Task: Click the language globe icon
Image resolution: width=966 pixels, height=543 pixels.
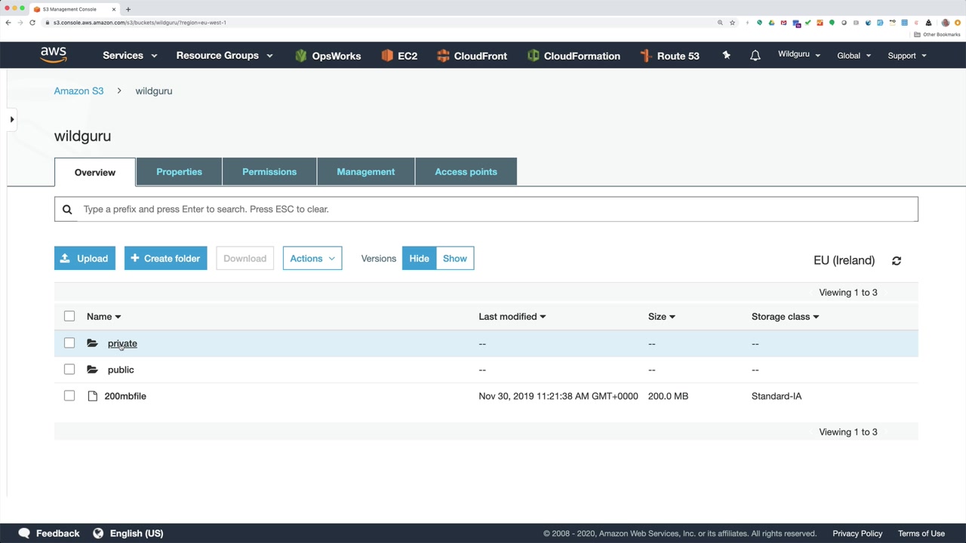Action: tap(98, 533)
